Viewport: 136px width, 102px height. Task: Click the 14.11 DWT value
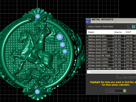tap(129, 62)
